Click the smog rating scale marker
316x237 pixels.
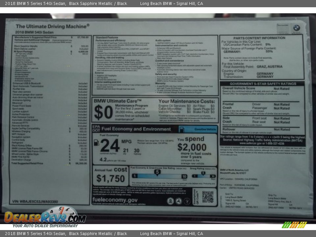pyautogui.click(x=203, y=173)
